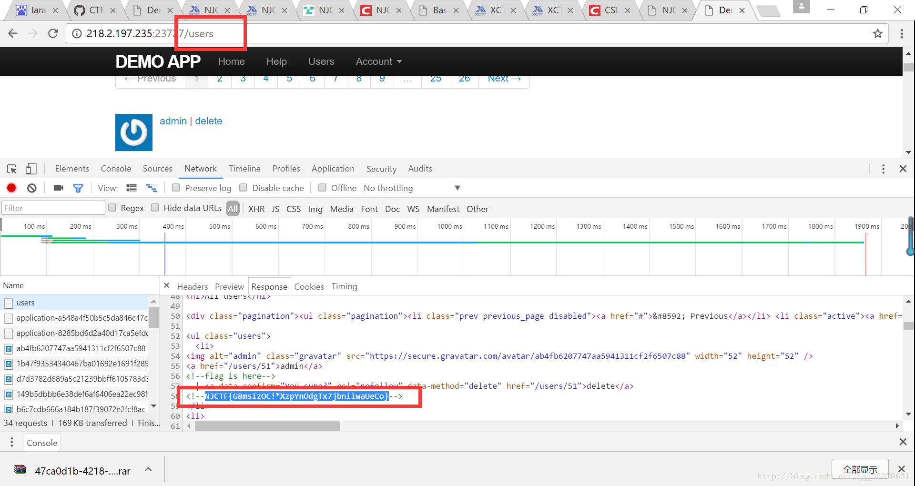Filter requests by Img

[315, 209]
